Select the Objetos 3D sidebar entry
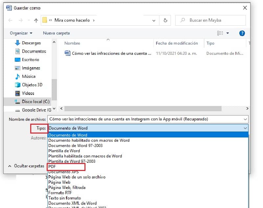 click(32, 85)
